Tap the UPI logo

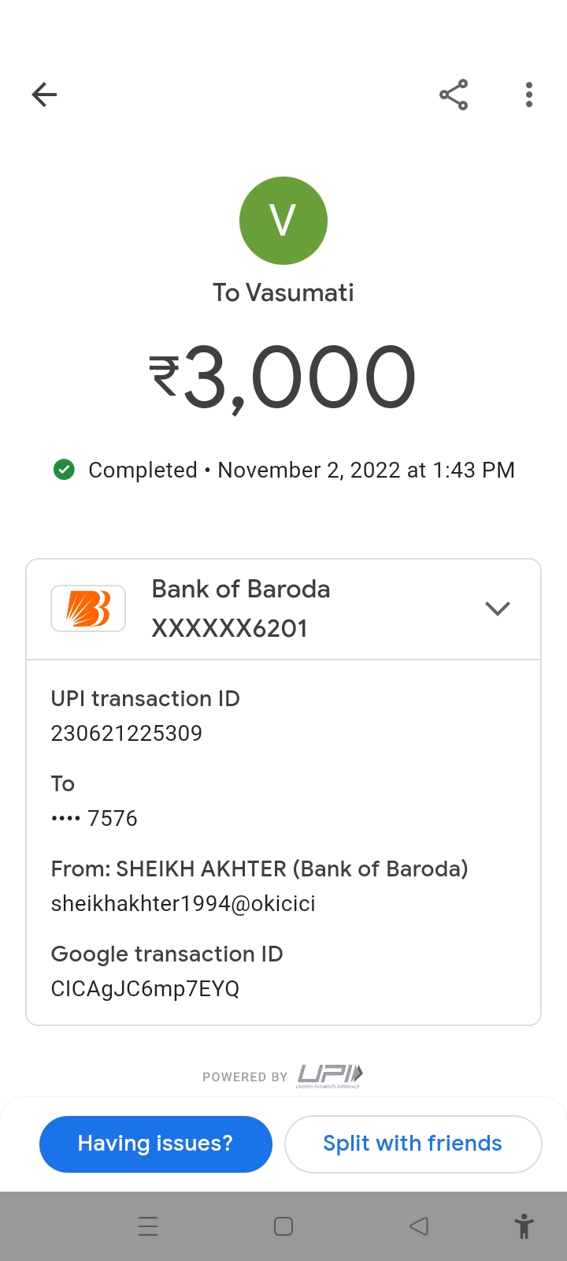pyautogui.click(x=329, y=1075)
